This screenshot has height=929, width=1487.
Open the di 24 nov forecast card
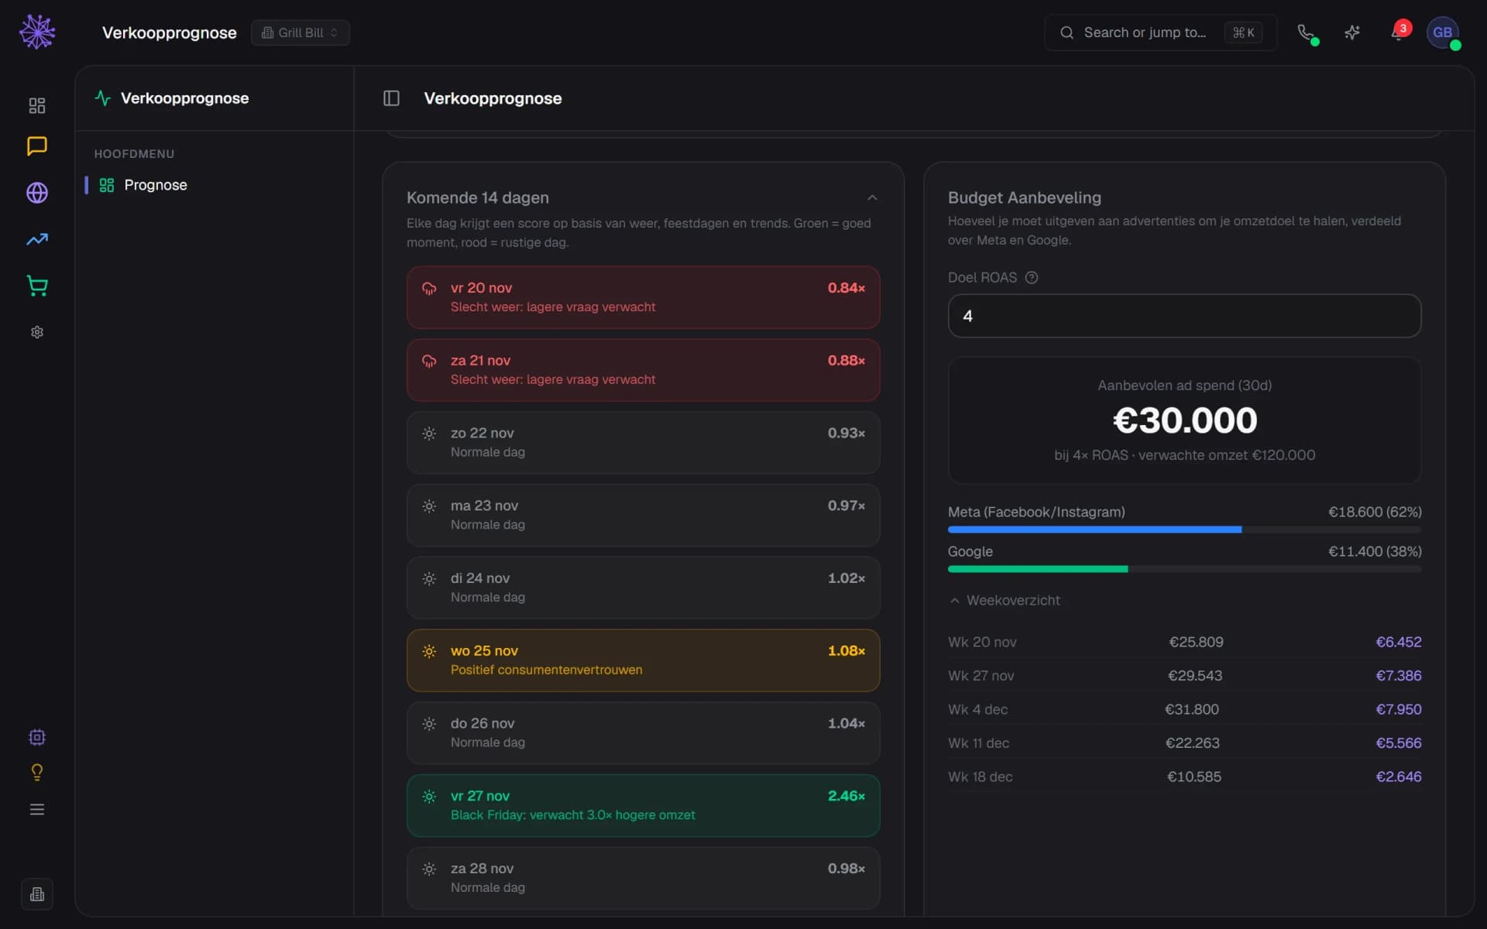(x=643, y=588)
